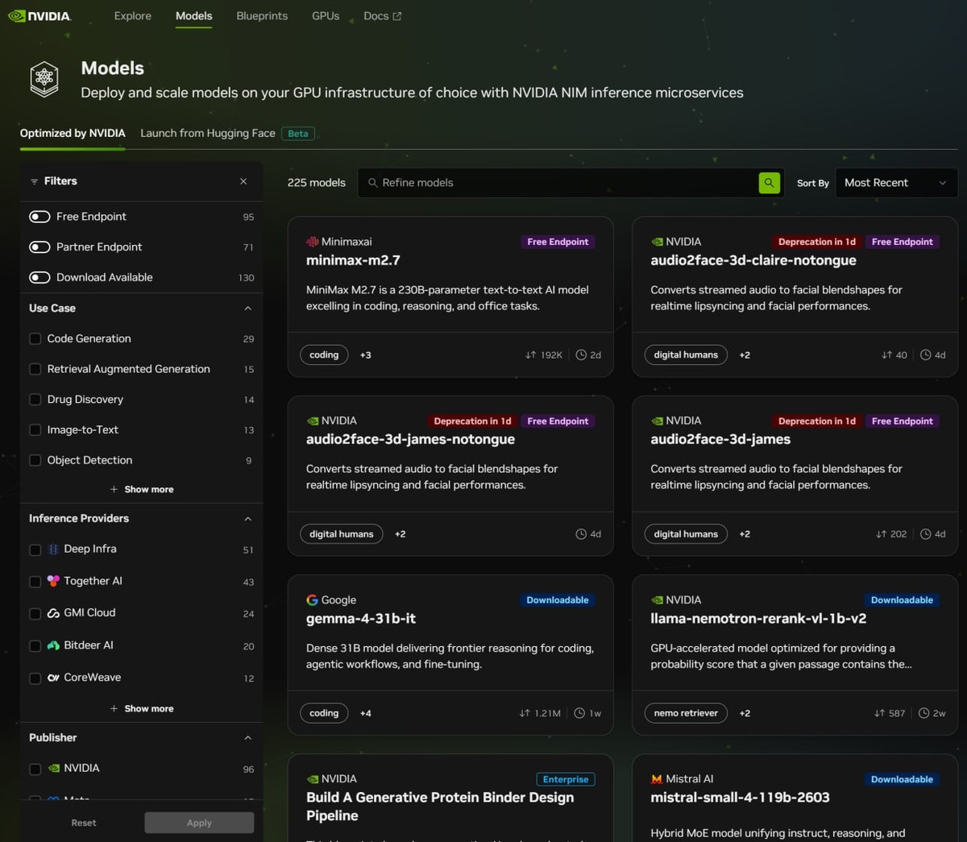Click the Models hexagon icon beside the heading
The height and width of the screenshot is (842, 967).
coord(44,79)
